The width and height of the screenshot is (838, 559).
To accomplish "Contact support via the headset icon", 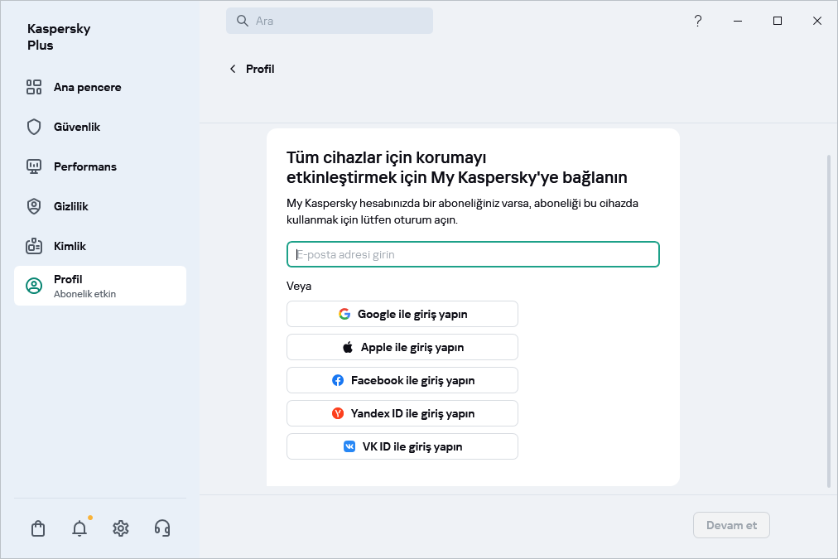I will pos(162,528).
